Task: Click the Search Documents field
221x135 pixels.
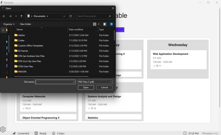Action: (95, 16)
